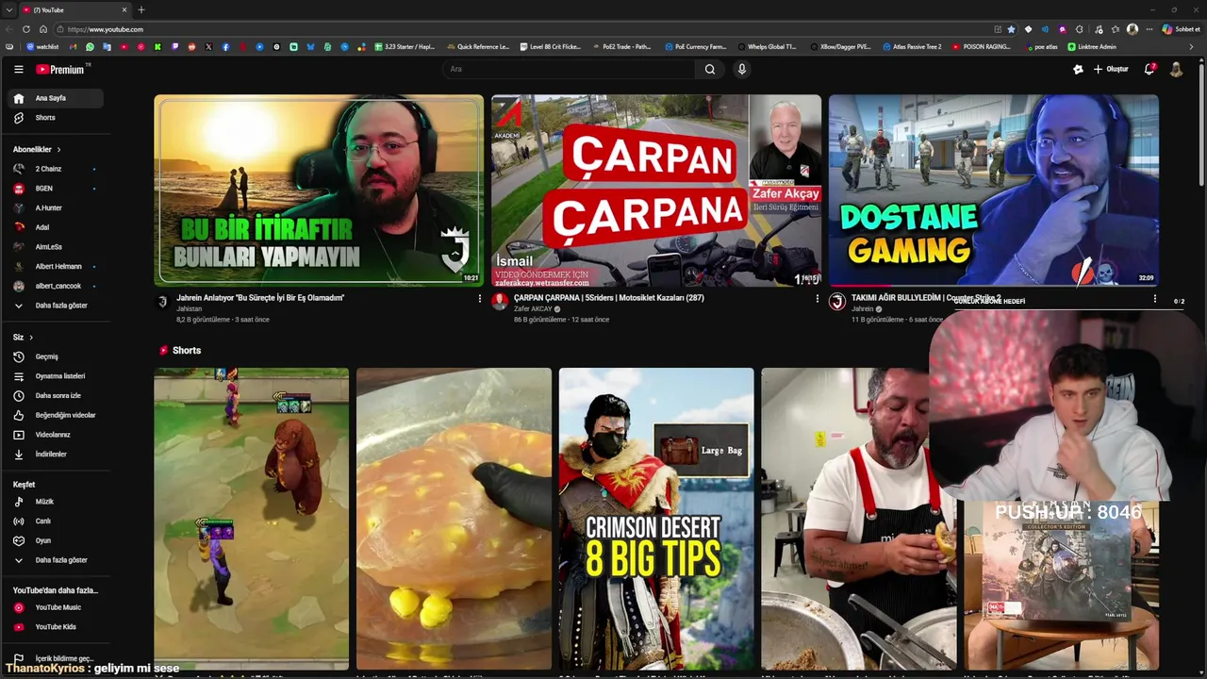
Task: Open the account avatar menu
Action: coord(1176,69)
